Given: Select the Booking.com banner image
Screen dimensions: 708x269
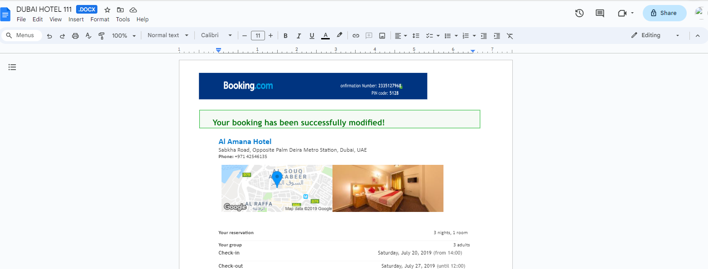Looking at the screenshot, I should (313, 86).
